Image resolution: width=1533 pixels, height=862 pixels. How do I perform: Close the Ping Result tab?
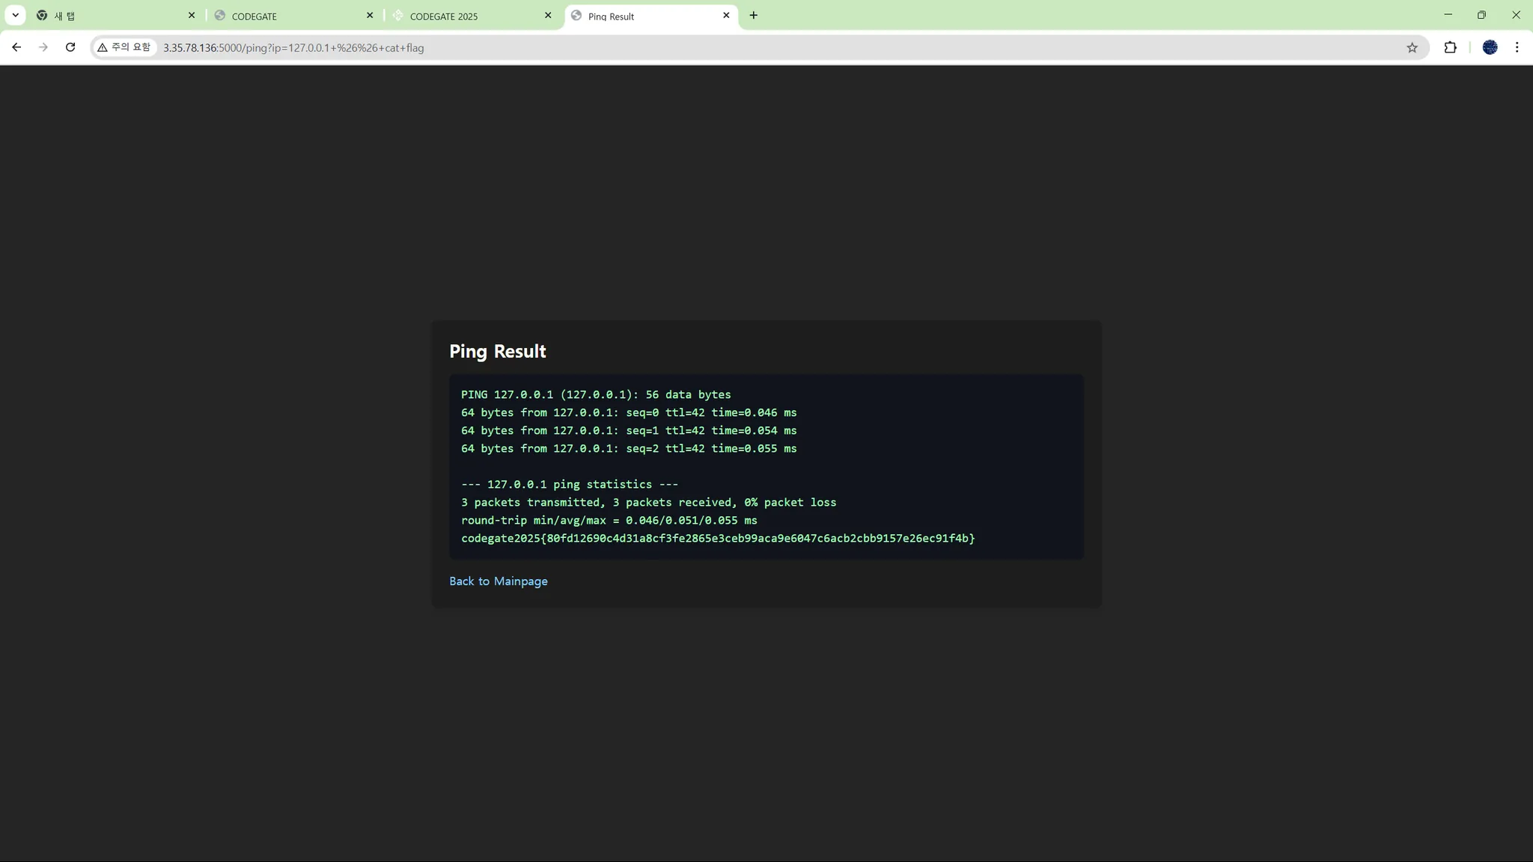[x=725, y=16]
